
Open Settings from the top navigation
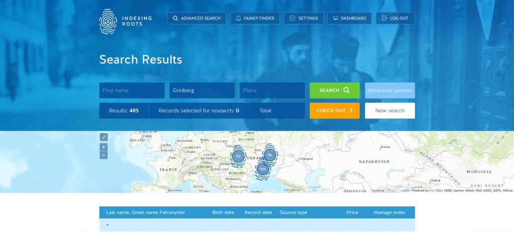303,19
